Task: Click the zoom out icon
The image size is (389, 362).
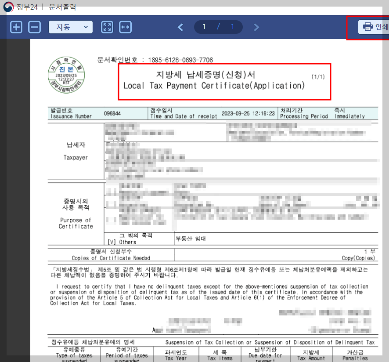Action: point(34,27)
